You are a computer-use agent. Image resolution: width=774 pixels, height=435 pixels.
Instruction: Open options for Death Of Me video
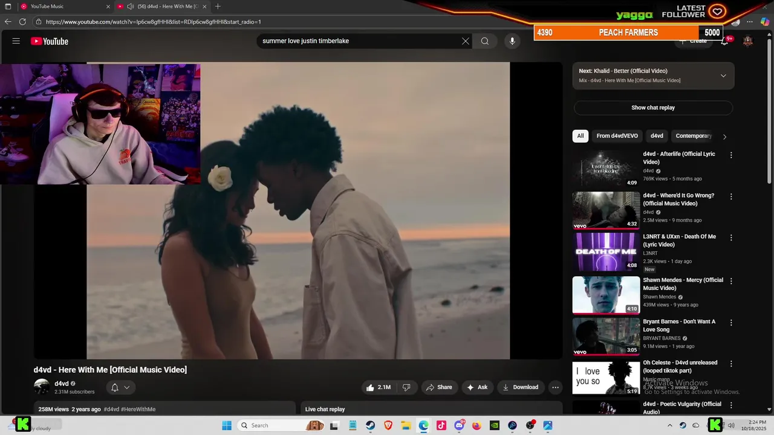[731, 238]
